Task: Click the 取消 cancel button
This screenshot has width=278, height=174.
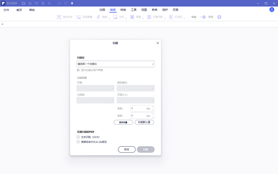Action: tap(126, 149)
